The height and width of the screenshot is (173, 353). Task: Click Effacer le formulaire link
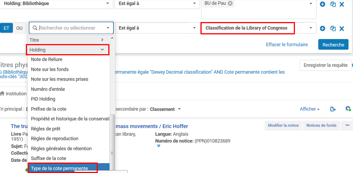[287, 44]
